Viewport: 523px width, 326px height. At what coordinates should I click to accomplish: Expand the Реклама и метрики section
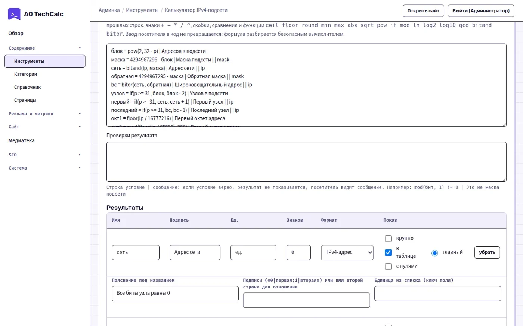(x=45, y=114)
